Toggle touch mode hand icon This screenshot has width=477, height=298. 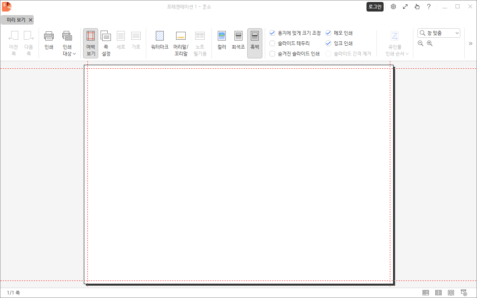[x=417, y=7]
